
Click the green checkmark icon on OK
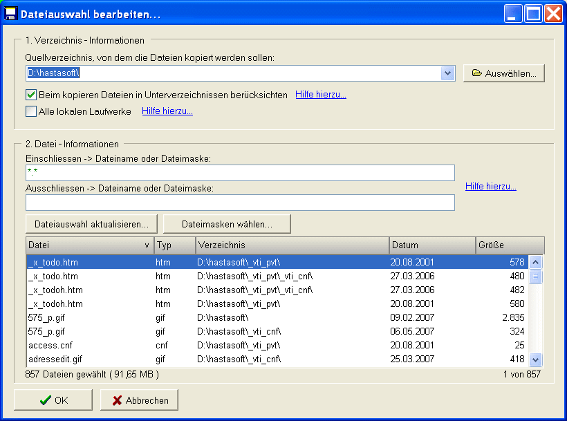tap(46, 400)
